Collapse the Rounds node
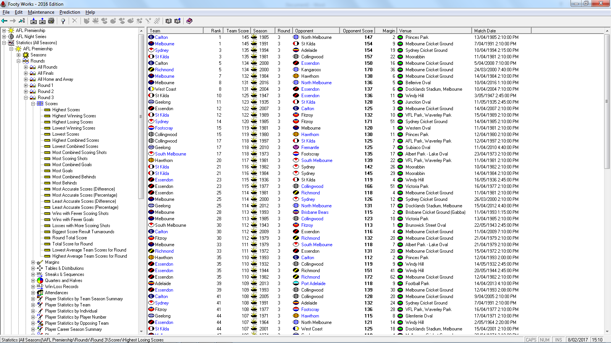 pyautogui.click(x=18, y=61)
